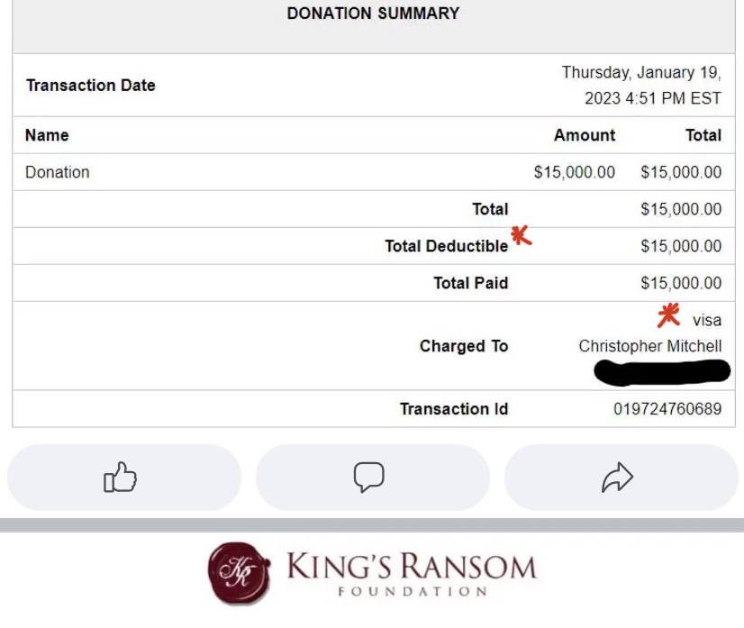Click the Transaction Date label
The image size is (744, 628).
click(x=91, y=85)
